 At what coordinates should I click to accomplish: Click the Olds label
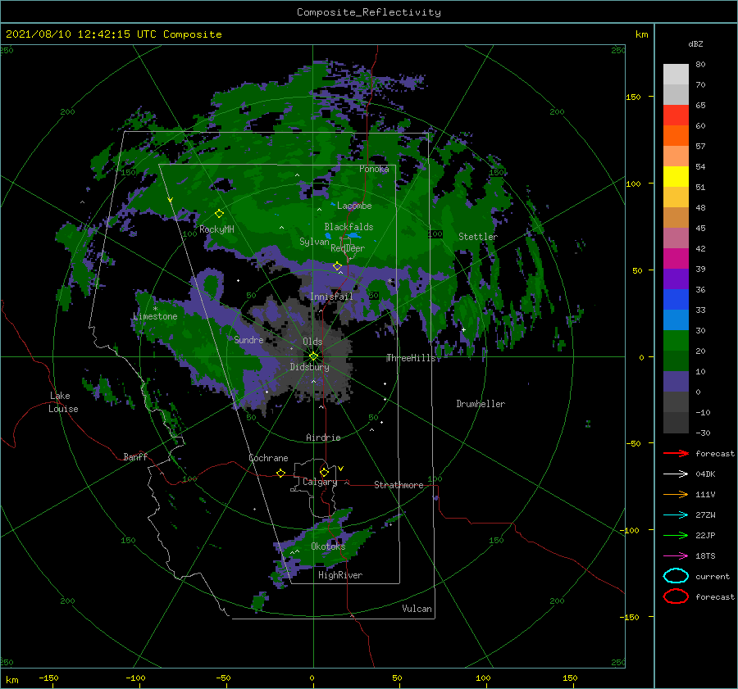pyautogui.click(x=312, y=342)
